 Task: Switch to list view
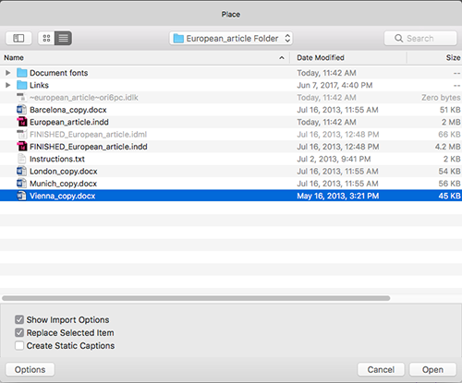point(64,38)
